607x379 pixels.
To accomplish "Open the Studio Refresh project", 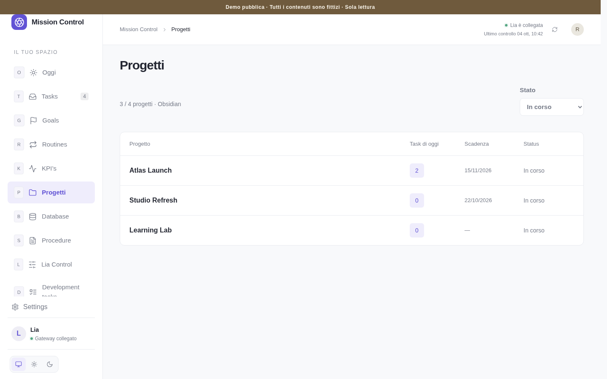I will point(153,200).
